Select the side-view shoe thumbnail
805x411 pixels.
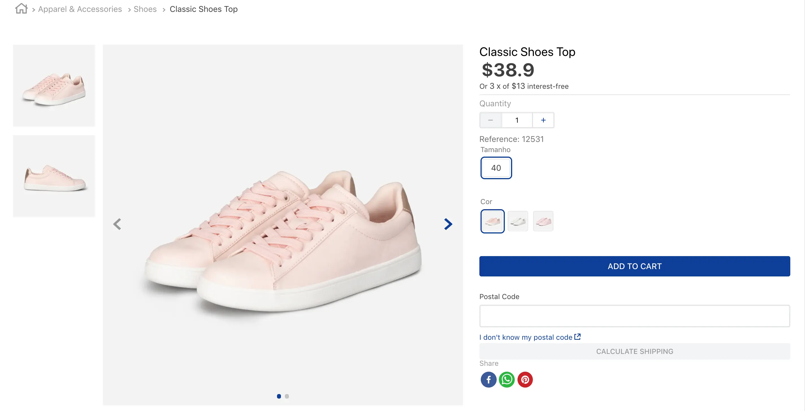pyautogui.click(x=54, y=176)
